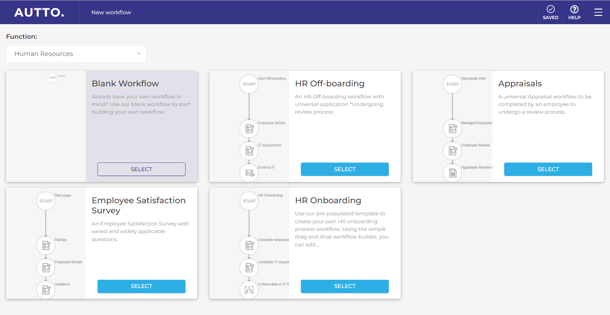This screenshot has height=315, width=610.
Task: Choose Select for the Appraisals workflow
Action: 548,169
